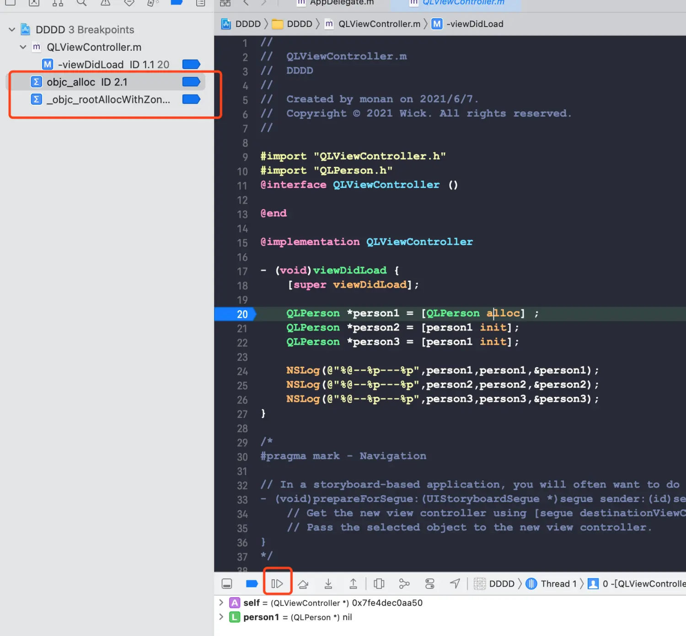Select stack frame 0 -[QLViewController
The image size is (686, 636).
point(637,583)
